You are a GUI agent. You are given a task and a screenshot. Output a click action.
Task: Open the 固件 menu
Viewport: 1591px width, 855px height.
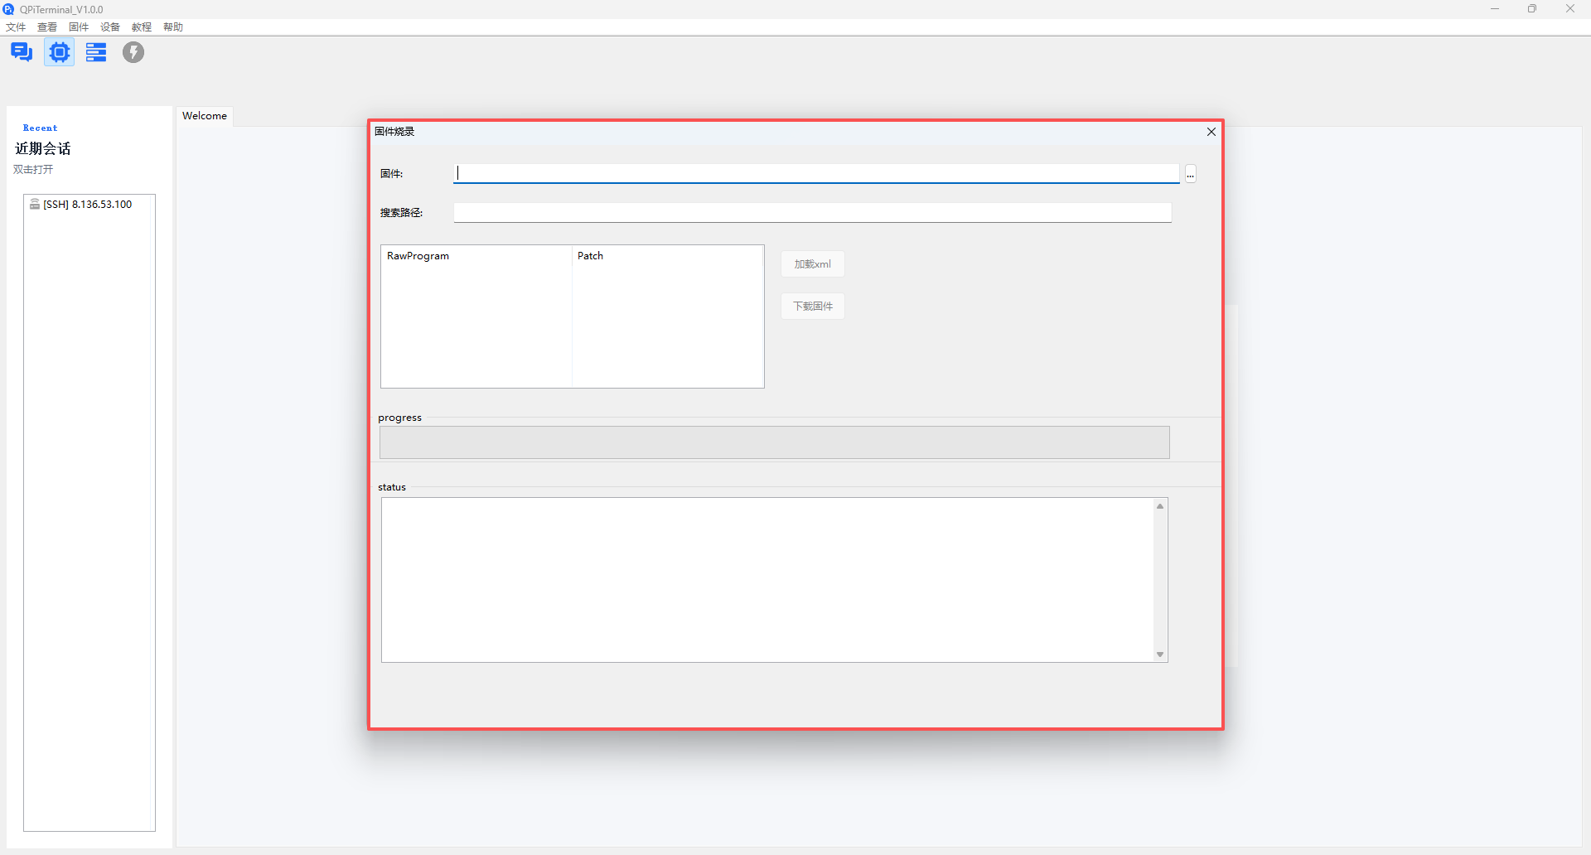click(79, 27)
